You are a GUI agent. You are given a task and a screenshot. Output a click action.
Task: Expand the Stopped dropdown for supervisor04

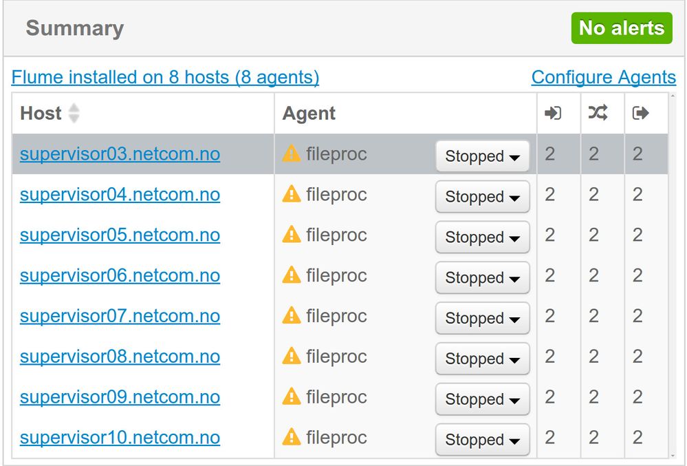(482, 198)
